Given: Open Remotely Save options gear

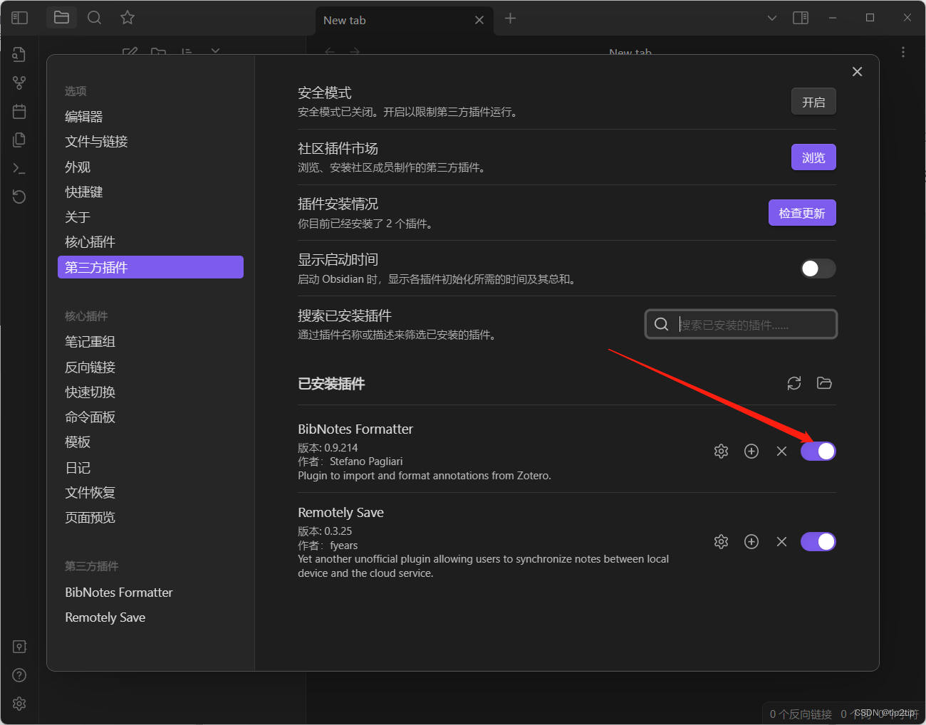Looking at the screenshot, I should coord(721,542).
